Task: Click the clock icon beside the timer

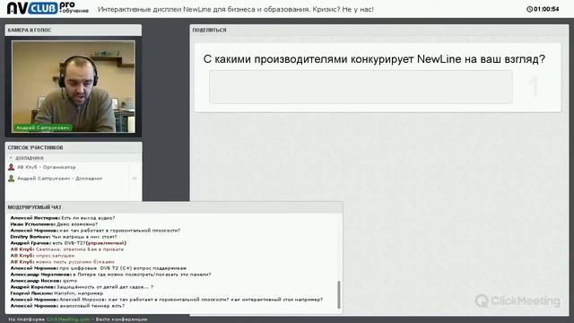Action: pyautogui.click(x=529, y=9)
